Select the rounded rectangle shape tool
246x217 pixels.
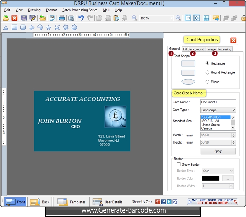click(x=23, y=27)
